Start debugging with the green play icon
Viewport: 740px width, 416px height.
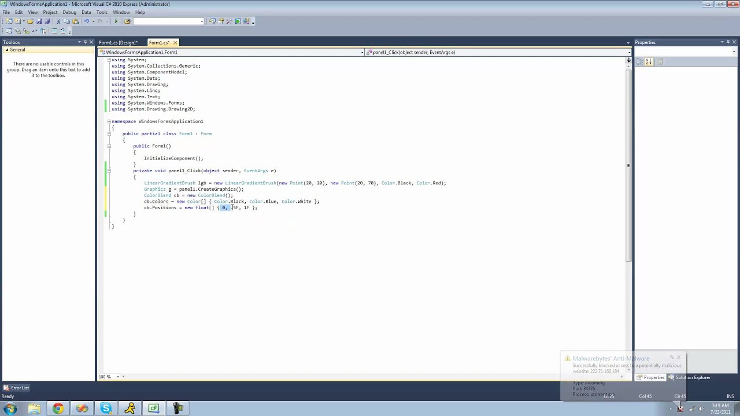(x=116, y=21)
